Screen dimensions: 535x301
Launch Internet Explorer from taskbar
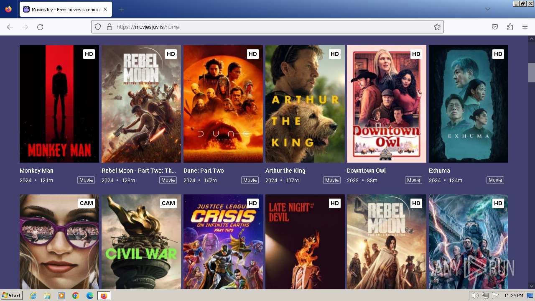(x=33, y=296)
